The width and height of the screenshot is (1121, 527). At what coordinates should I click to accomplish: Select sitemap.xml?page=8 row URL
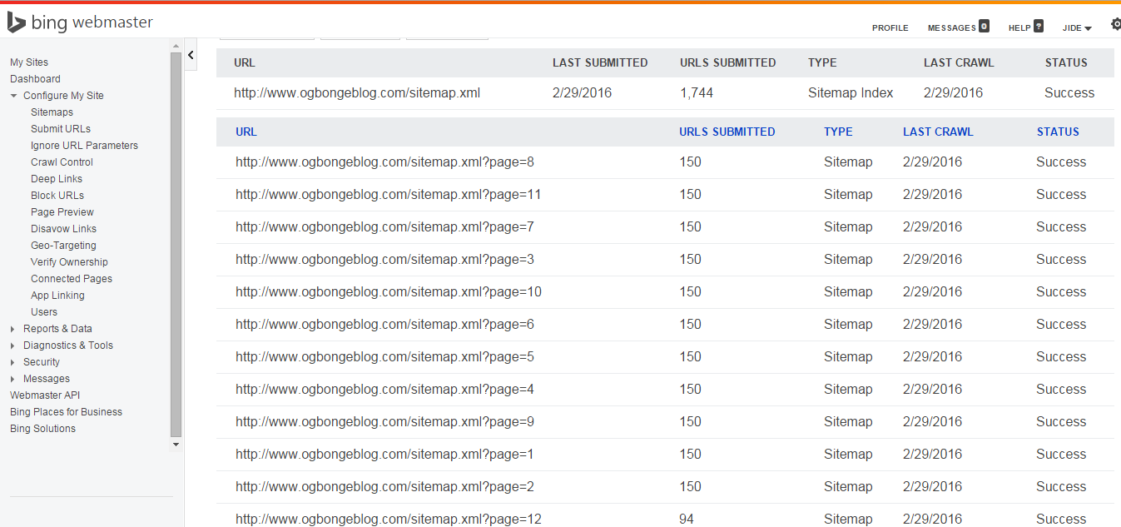click(x=384, y=162)
